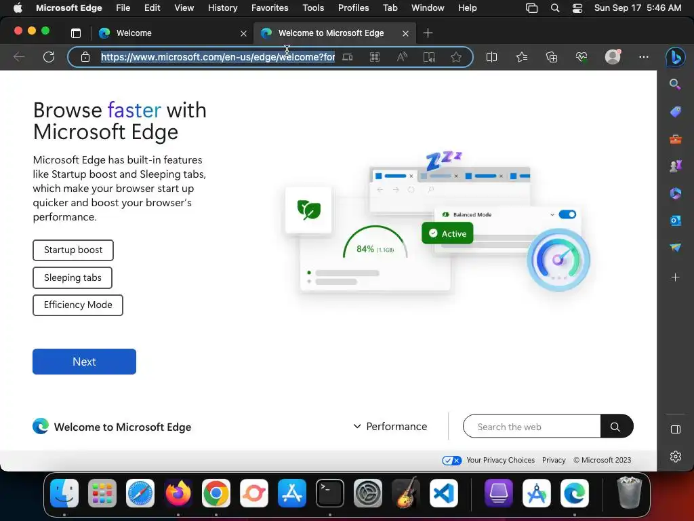The image size is (694, 521).
Task: Open Terminal from the Dock
Action: coord(330,493)
